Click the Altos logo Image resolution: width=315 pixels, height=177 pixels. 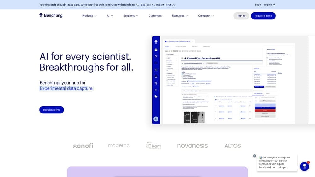coord(233,146)
